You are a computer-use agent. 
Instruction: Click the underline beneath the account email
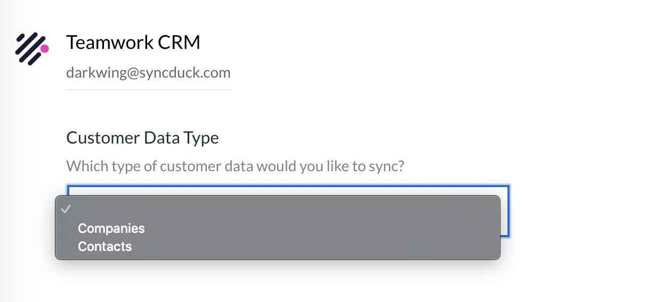148,89
